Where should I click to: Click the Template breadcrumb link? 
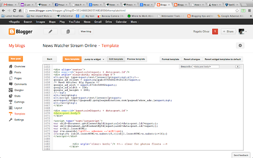[x=110, y=46]
